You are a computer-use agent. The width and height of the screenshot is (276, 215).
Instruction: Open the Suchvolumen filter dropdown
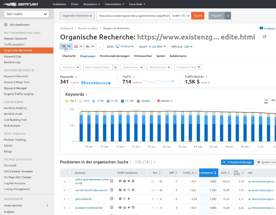[x=132, y=67]
